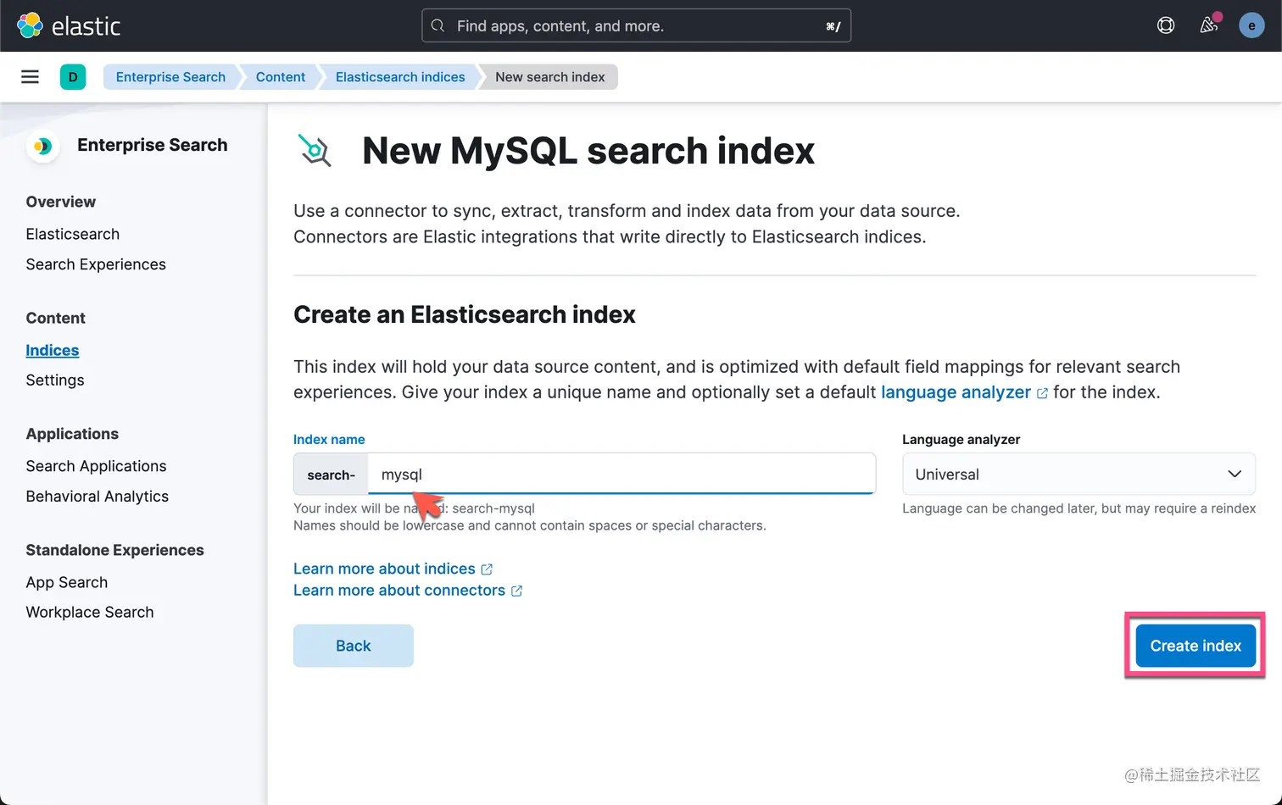Open the newsfeed celebration icon
The width and height of the screenshot is (1282, 805).
1209,25
